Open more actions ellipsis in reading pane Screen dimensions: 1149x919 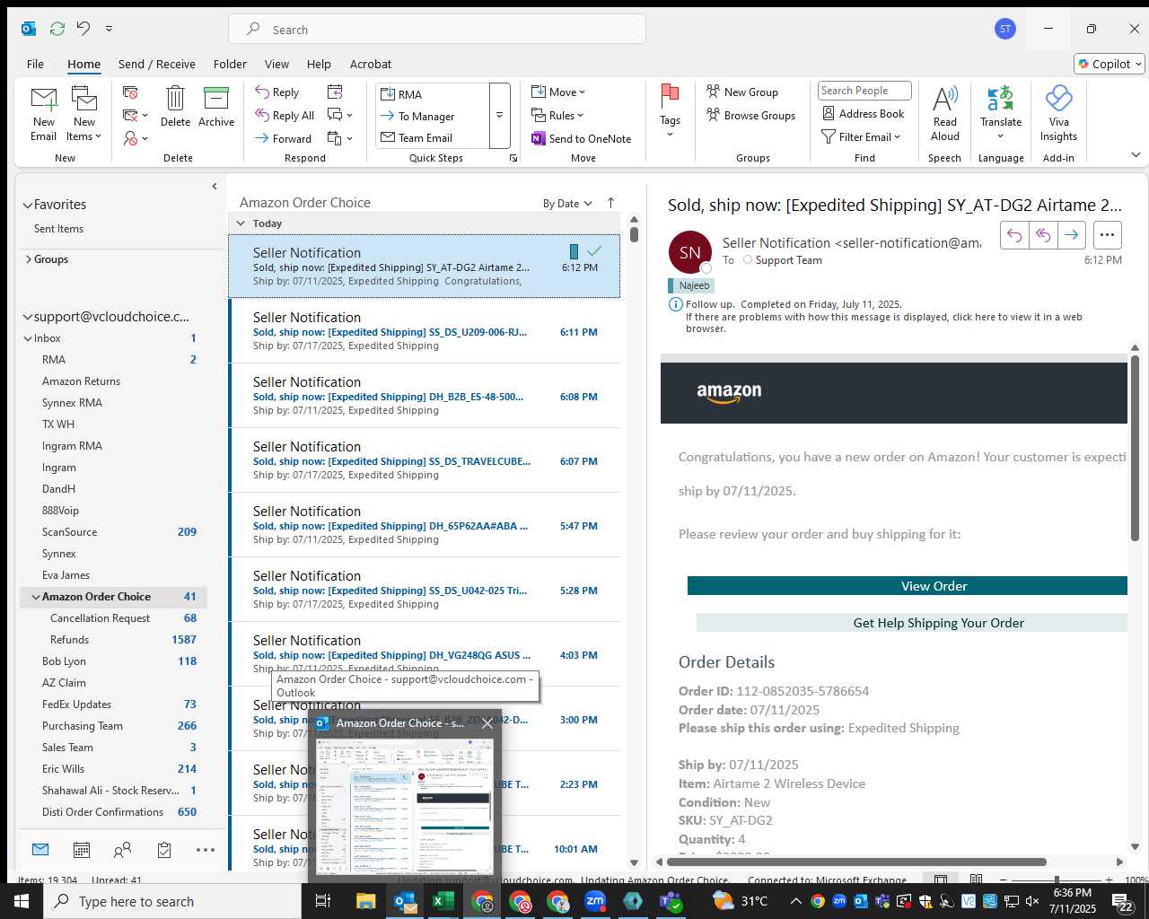(x=1108, y=235)
